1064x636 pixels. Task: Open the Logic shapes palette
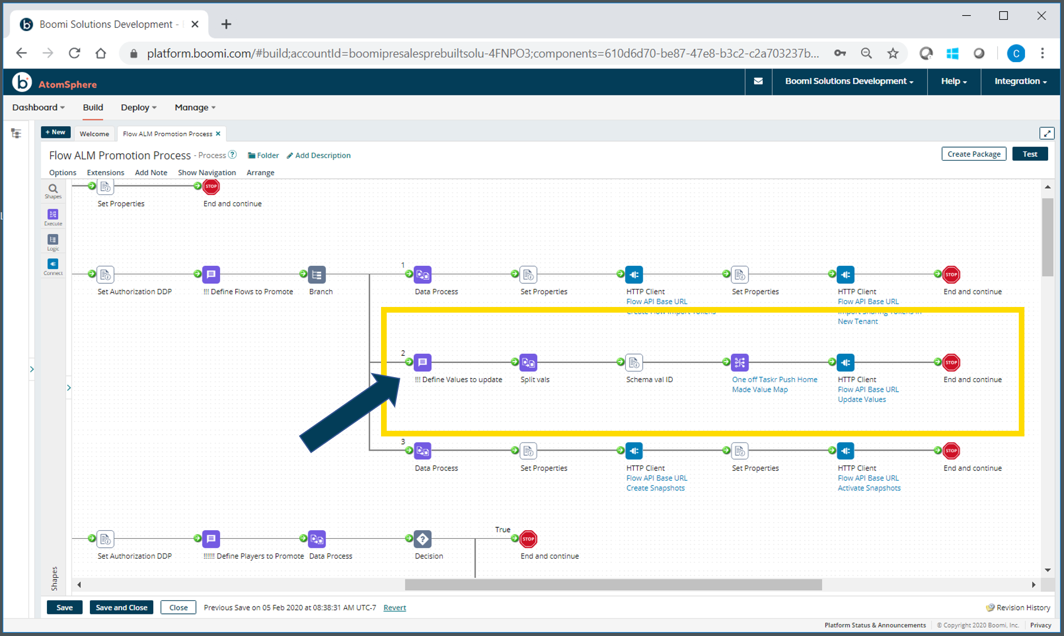click(x=53, y=242)
